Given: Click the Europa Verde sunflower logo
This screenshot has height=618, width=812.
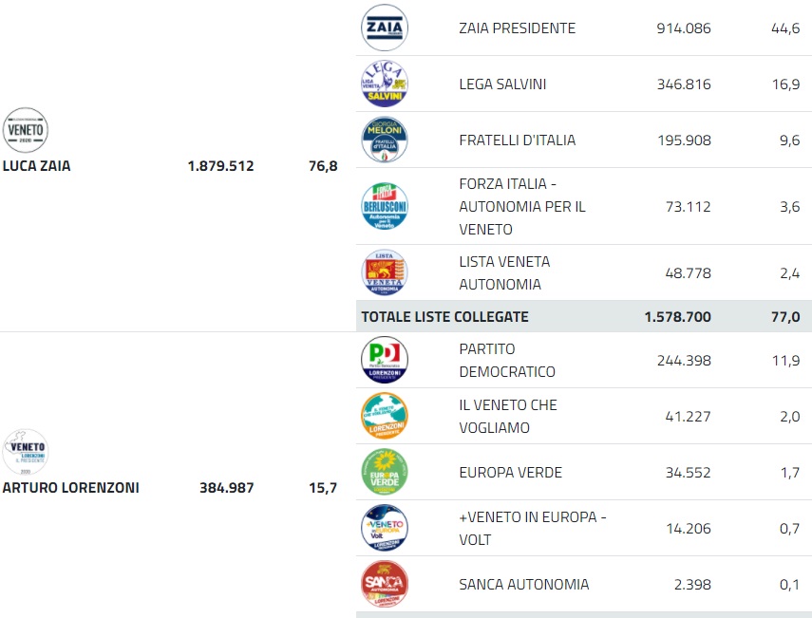Looking at the screenshot, I should click(x=385, y=472).
